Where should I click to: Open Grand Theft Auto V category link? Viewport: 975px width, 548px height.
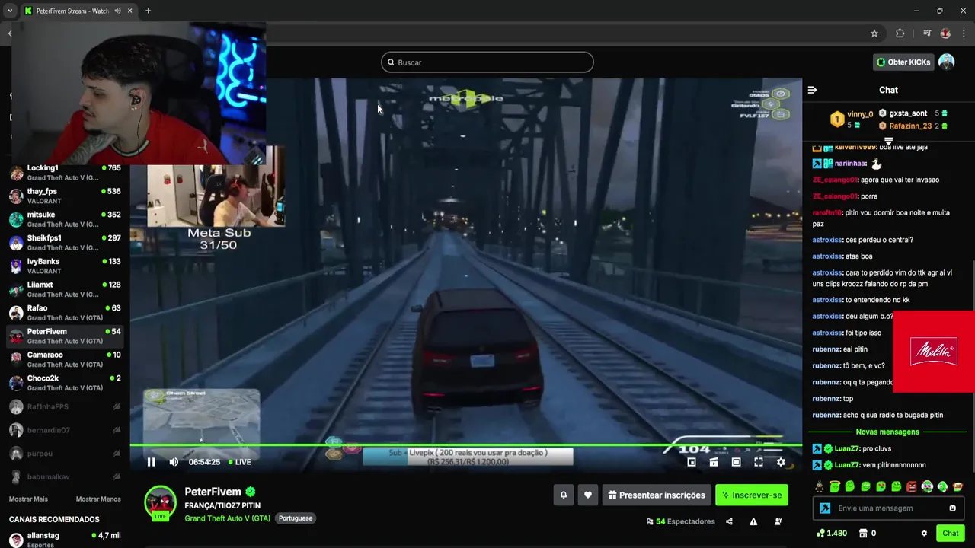227,518
